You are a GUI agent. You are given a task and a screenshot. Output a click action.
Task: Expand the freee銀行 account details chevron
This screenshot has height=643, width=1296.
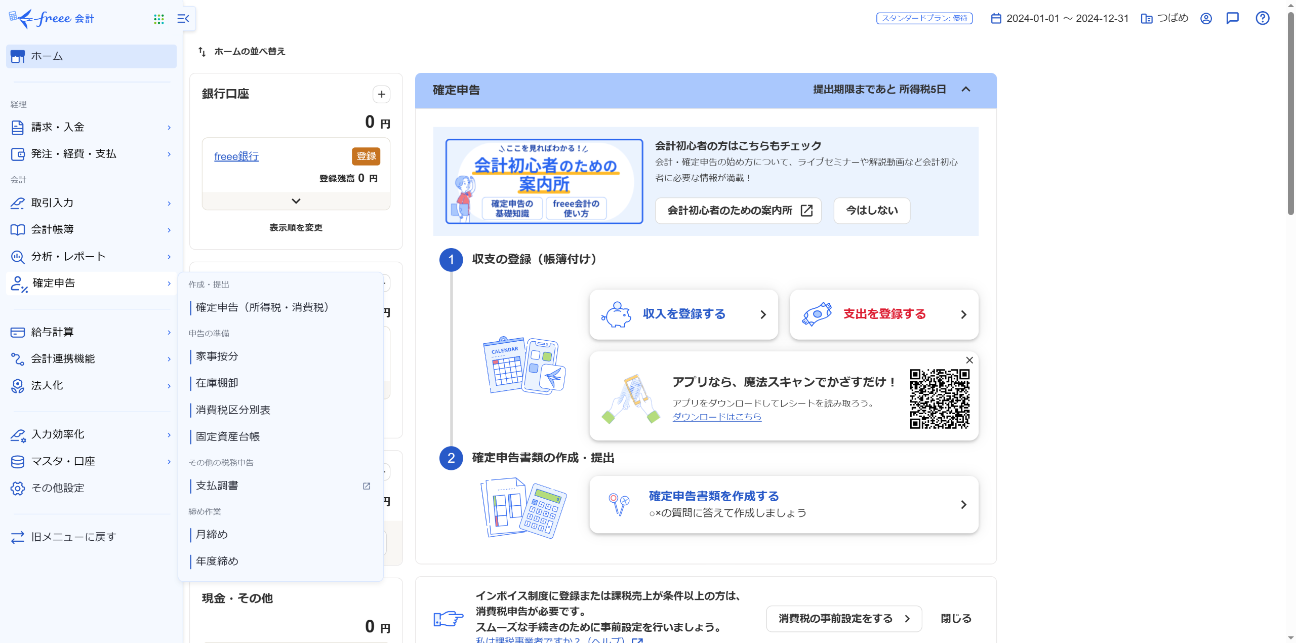[296, 201]
